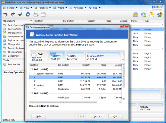The image size is (166, 123).
Task: Open the General menu
Action: (x=10, y=8)
